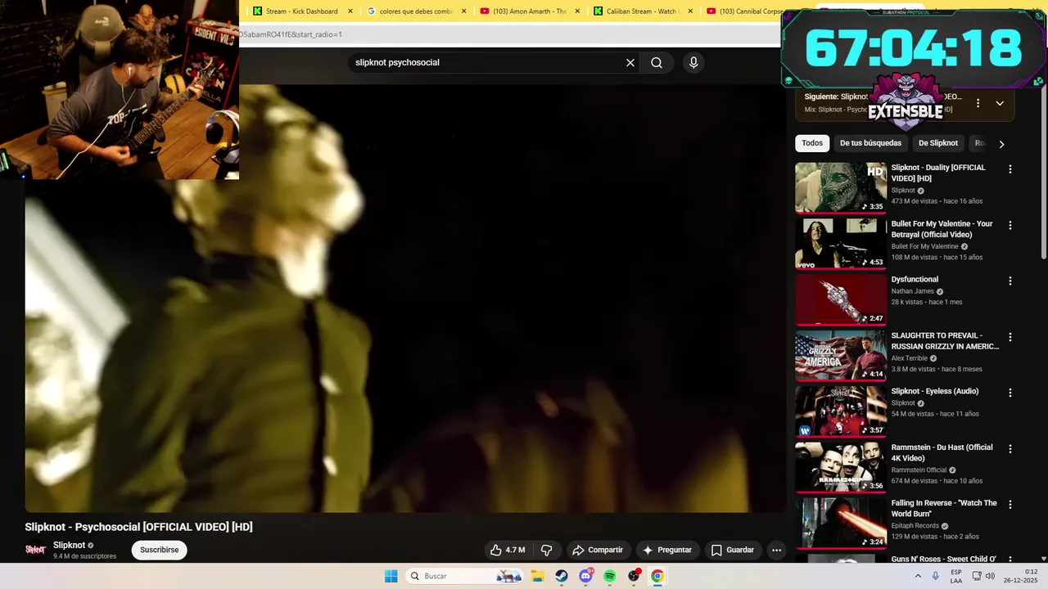Switch to Stream - Kick Dashboard tab

click(x=301, y=11)
